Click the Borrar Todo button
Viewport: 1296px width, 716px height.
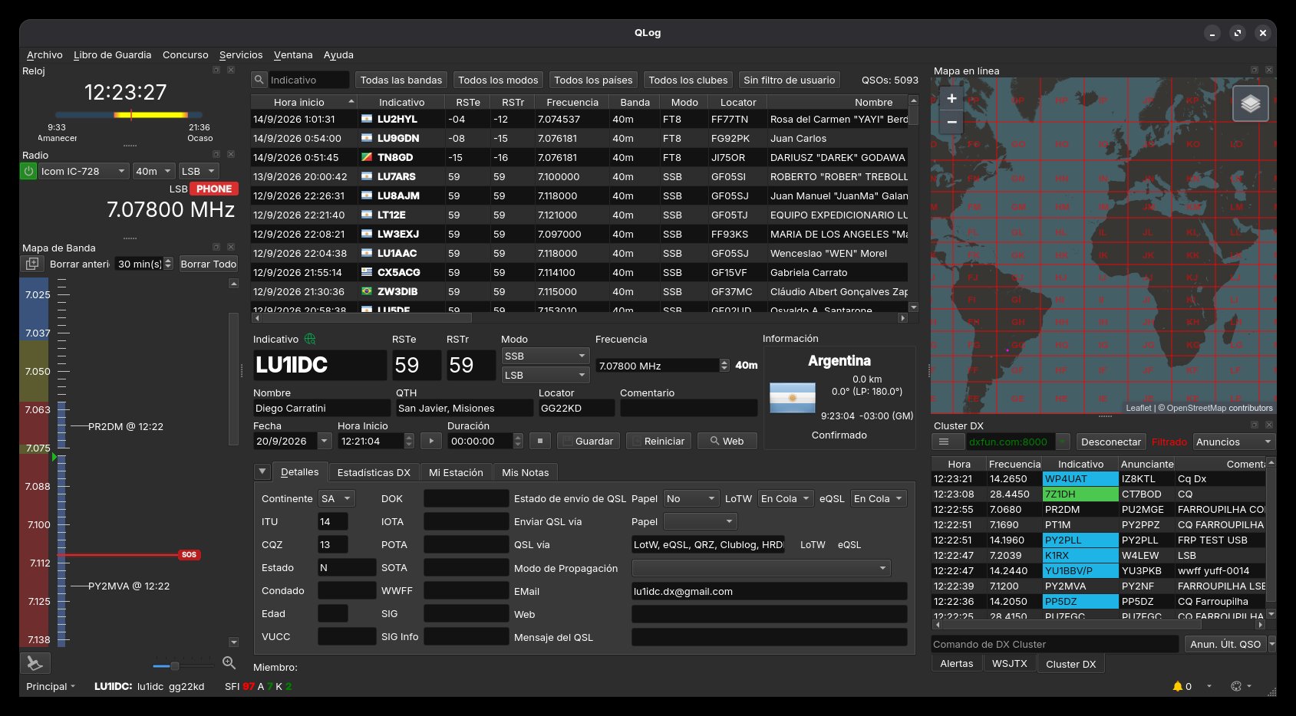tap(209, 264)
